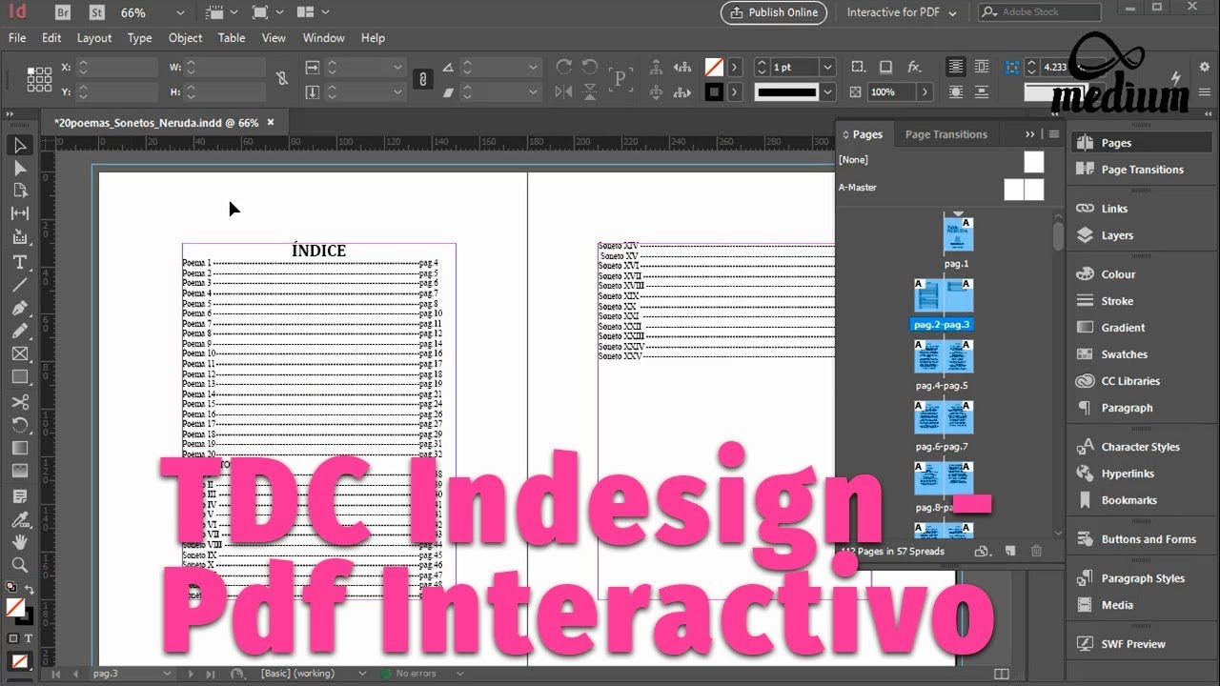1220x686 pixels.
Task: Click the Fill box in the toolbox
Action: (x=15, y=607)
